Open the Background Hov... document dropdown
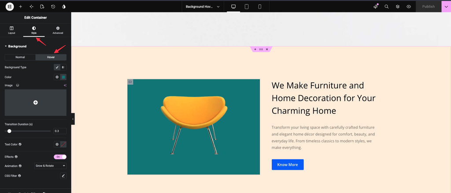 click(203, 6)
